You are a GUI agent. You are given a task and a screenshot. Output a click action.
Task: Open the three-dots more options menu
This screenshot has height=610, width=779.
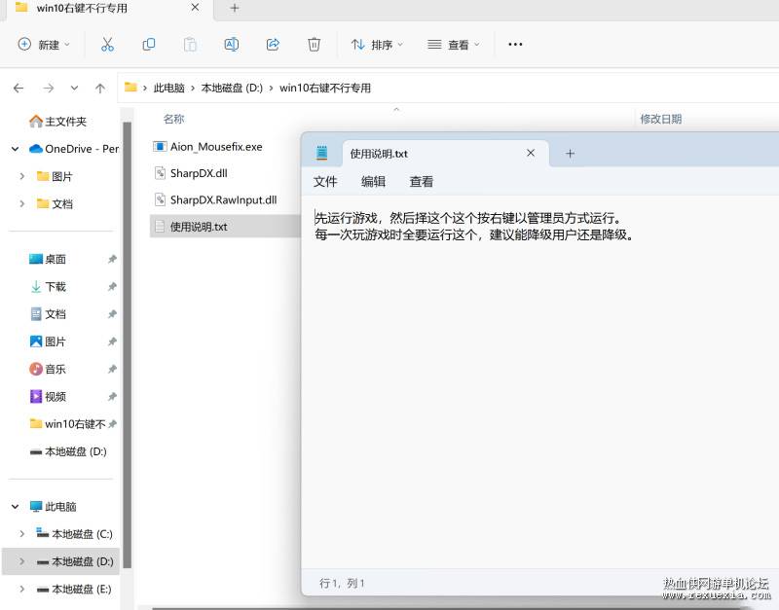tap(515, 44)
